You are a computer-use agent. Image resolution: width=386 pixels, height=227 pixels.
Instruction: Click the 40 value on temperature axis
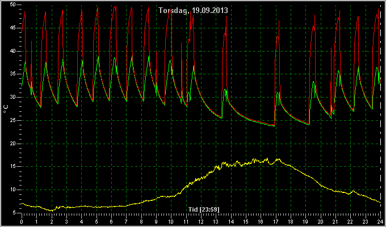coord(13,51)
